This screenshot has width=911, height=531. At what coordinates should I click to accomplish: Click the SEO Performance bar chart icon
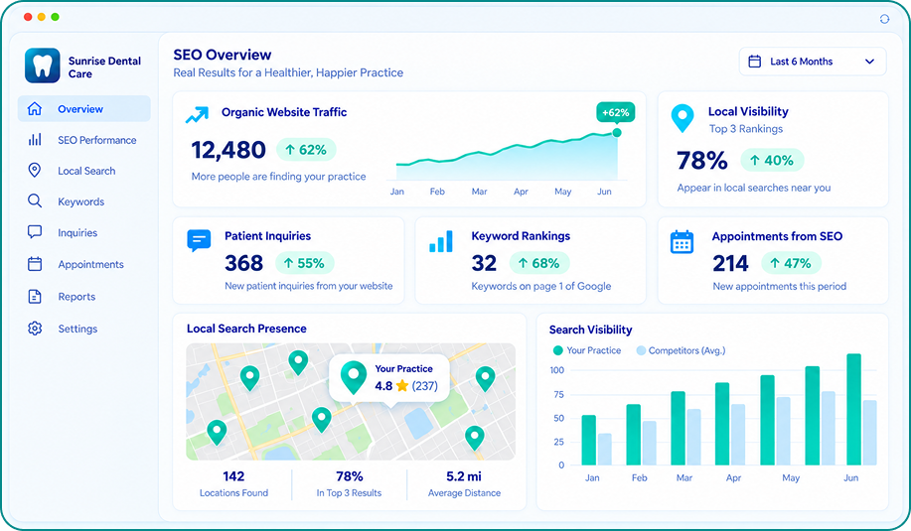click(35, 139)
